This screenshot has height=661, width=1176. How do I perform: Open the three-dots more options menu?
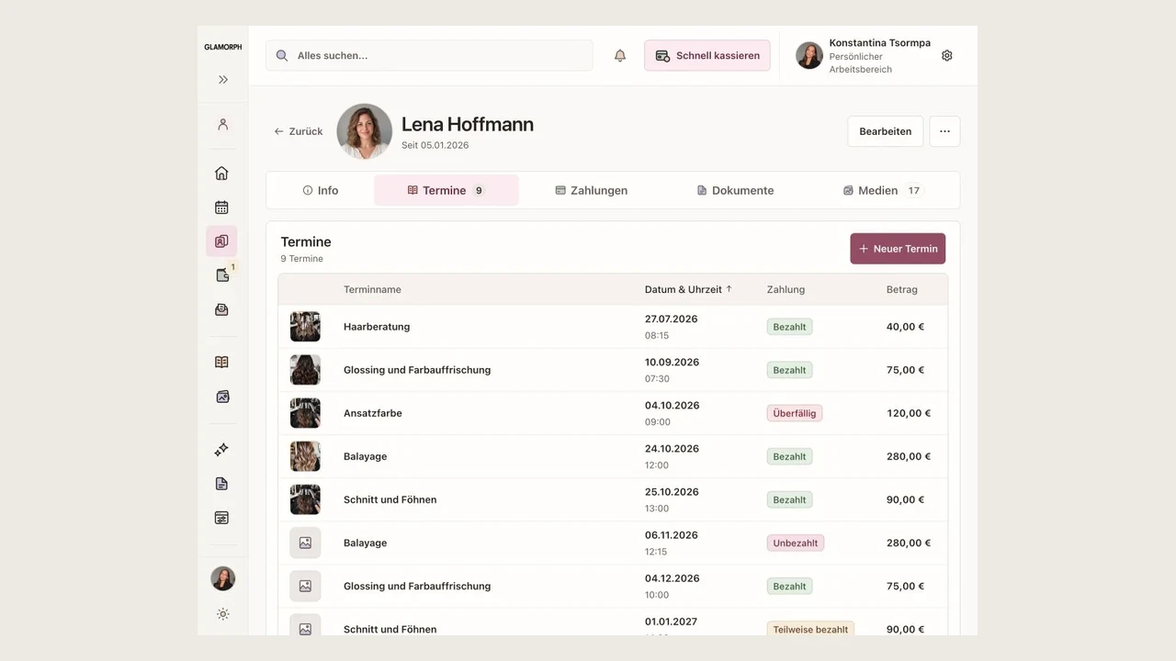(944, 131)
